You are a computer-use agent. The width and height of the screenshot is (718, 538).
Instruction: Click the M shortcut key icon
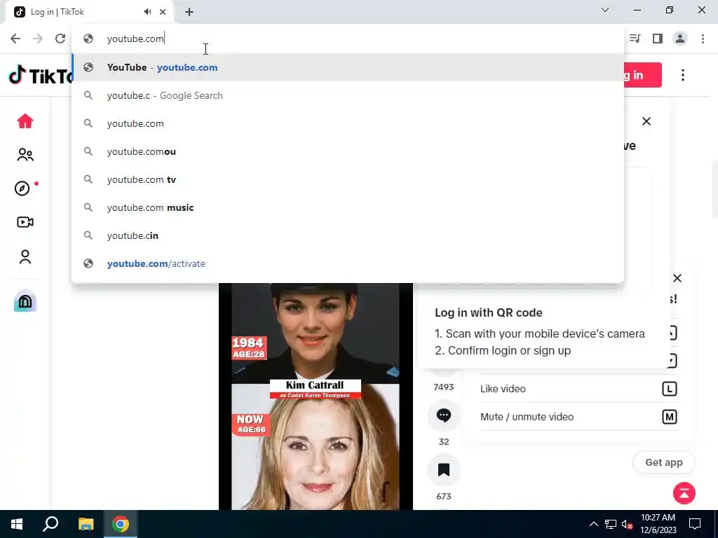(670, 417)
